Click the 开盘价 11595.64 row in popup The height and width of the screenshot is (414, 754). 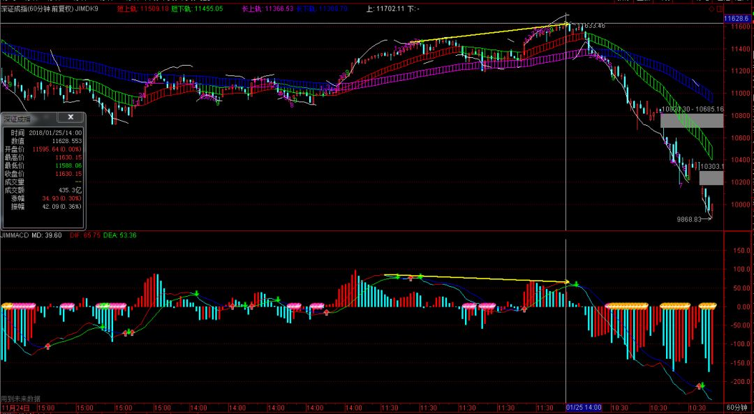point(44,149)
